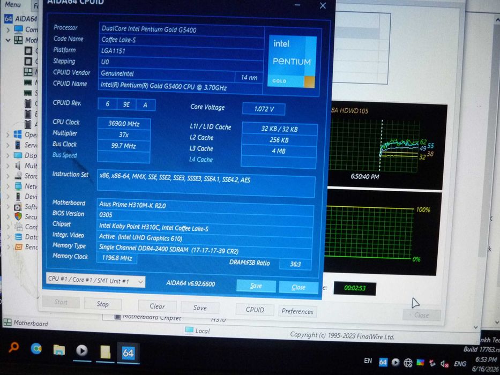This screenshot has width=500, height=375.
Task: Click the 00:02:53 elapsed time display
Action: coord(355,288)
